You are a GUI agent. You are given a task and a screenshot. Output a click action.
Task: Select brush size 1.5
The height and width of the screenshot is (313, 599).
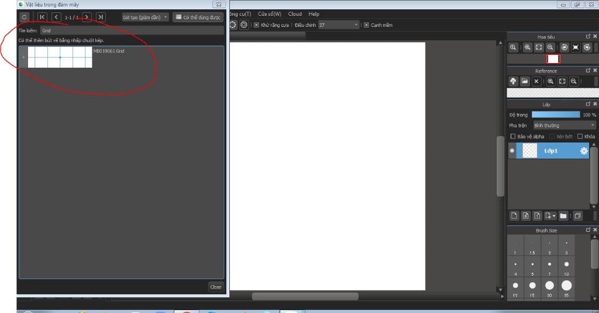532,245
